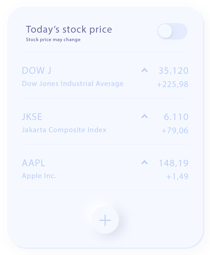Screen dimensions: 210x255
Task: Click the 148,19 Apple price
Action: click(x=173, y=163)
